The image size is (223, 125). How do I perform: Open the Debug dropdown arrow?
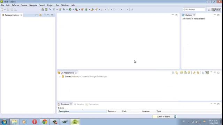[x=67, y=9]
